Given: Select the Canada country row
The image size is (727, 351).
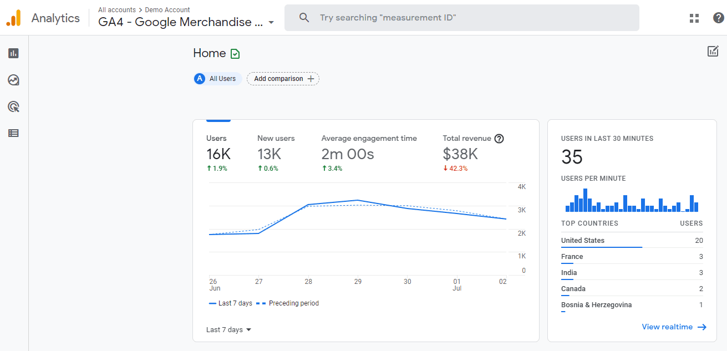Looking at the screenshot, I should pos(632,289).
